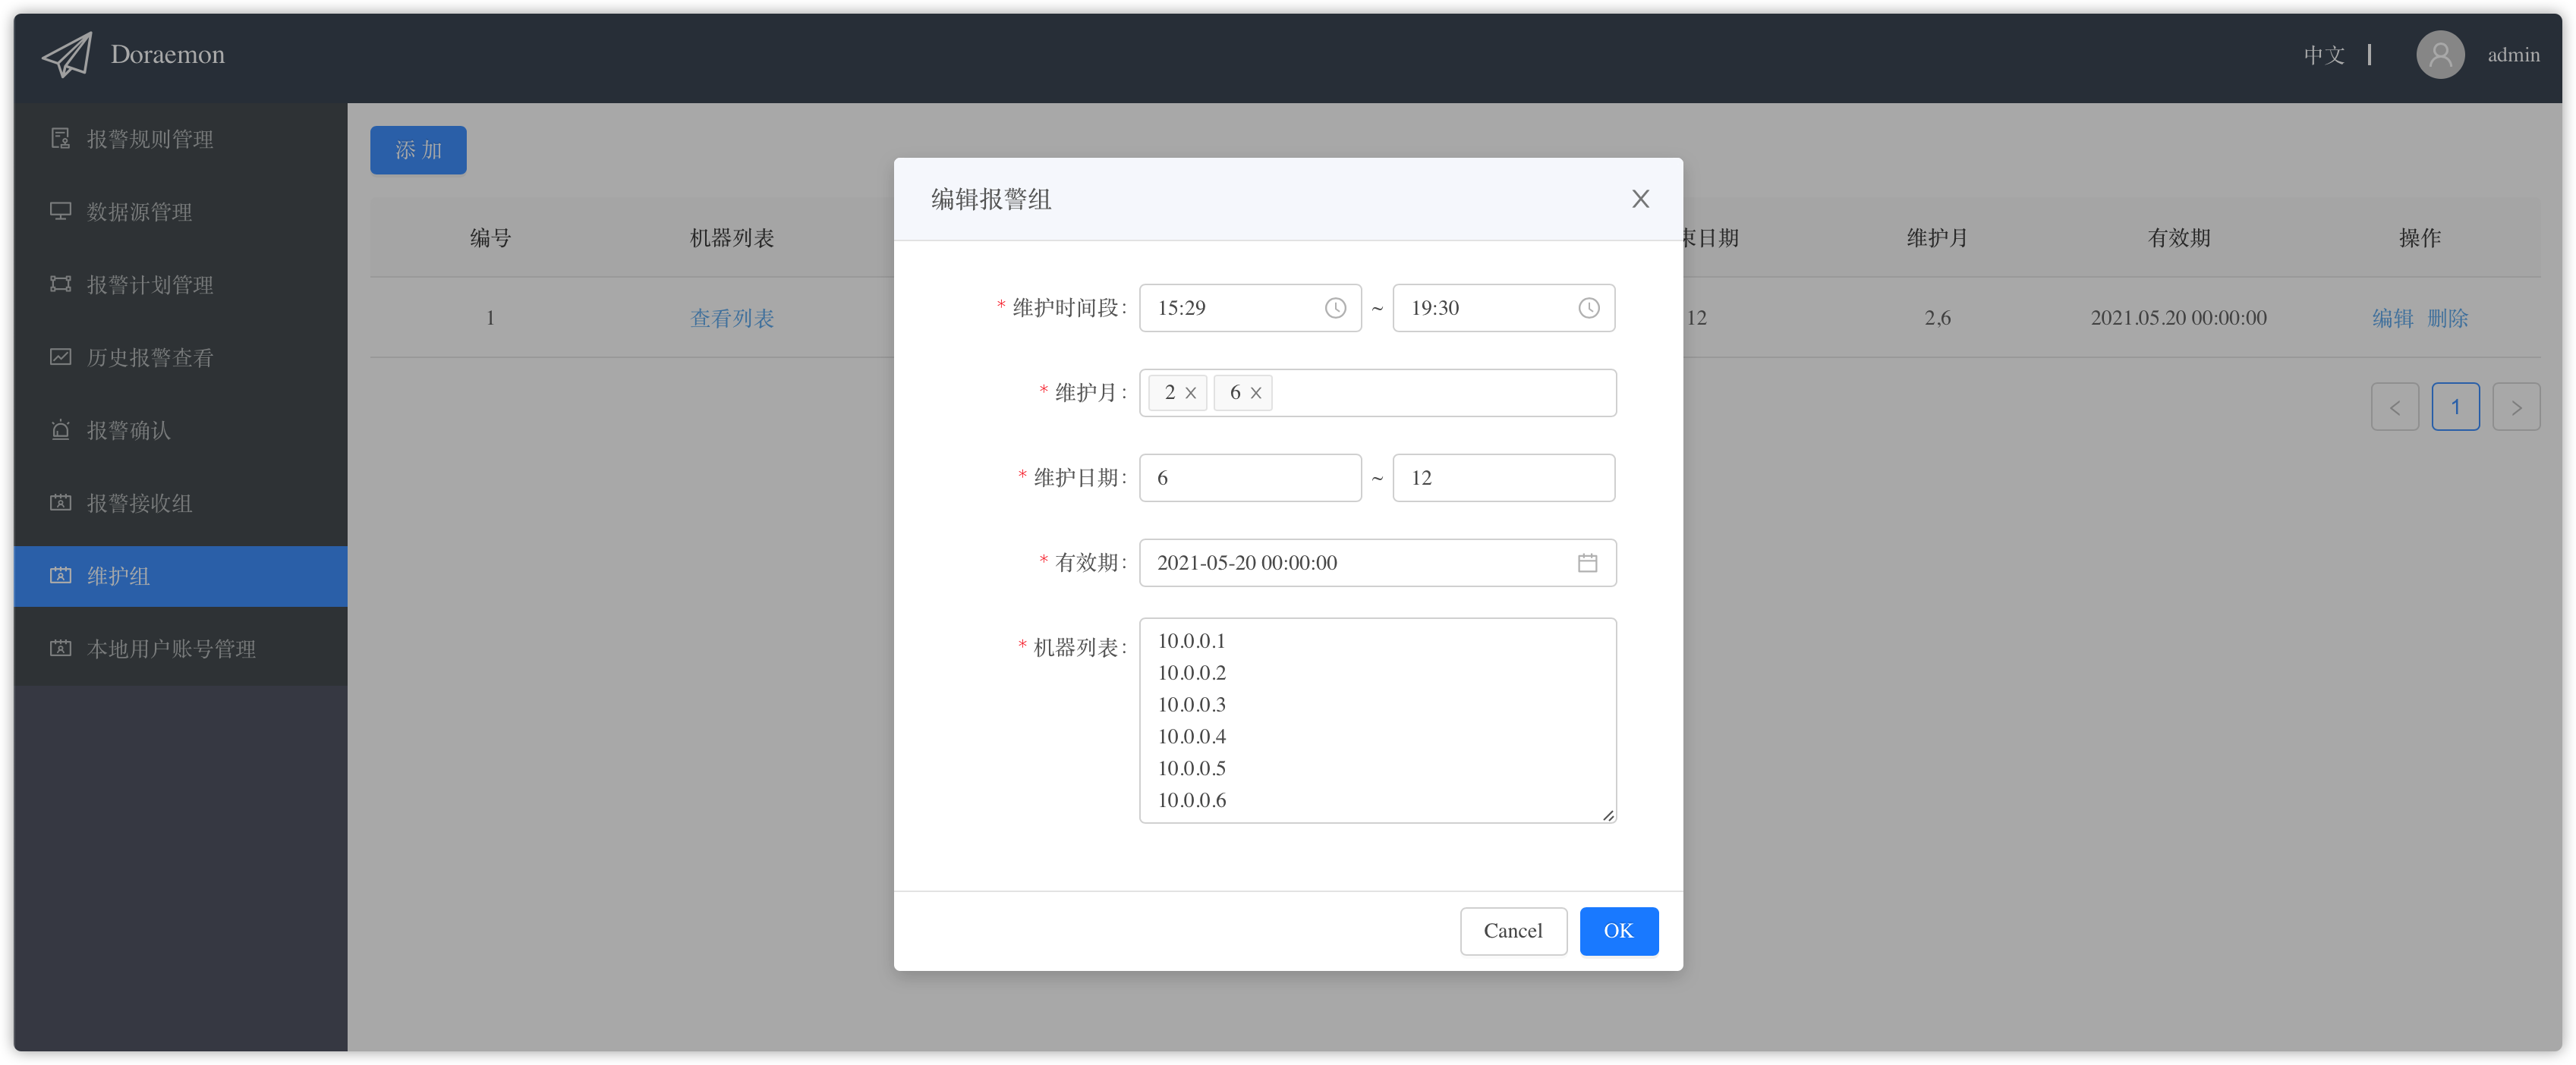Open the 报警确认 bell icon
Viewport: 2576px width, 1065px height.
(60, 429)
